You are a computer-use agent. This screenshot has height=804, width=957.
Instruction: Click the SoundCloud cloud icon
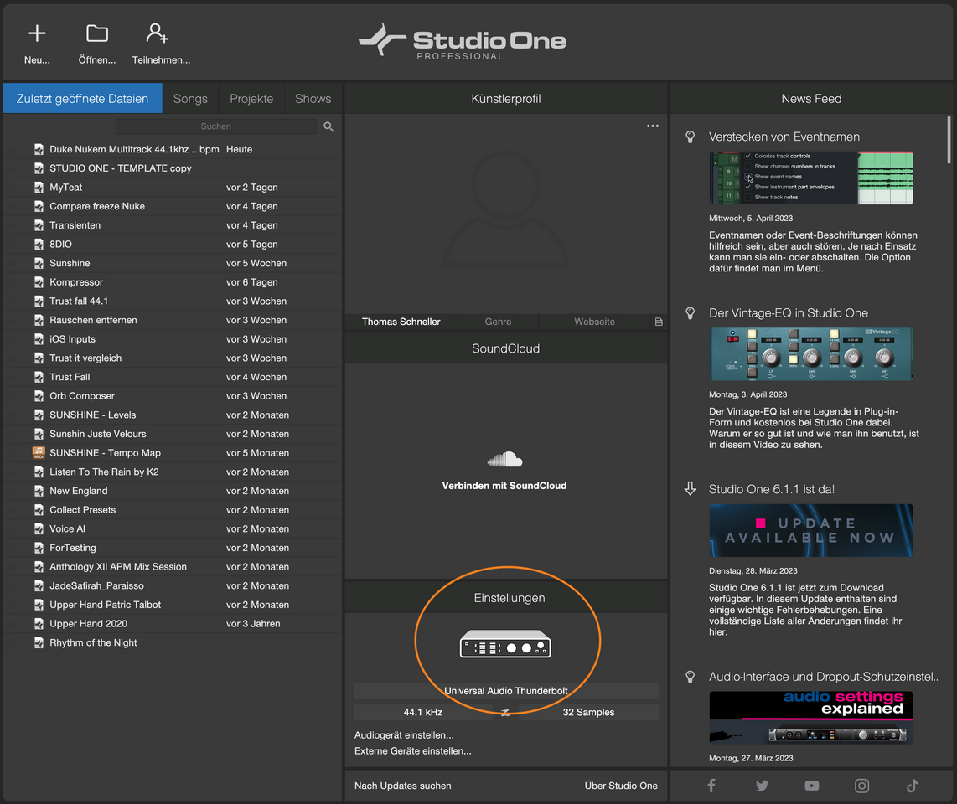click(504, 459)
